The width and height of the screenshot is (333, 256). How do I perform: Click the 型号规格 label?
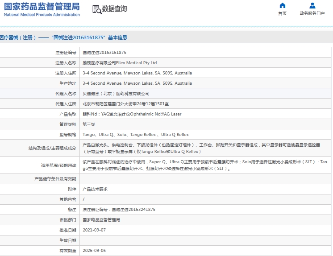[68, 135]
